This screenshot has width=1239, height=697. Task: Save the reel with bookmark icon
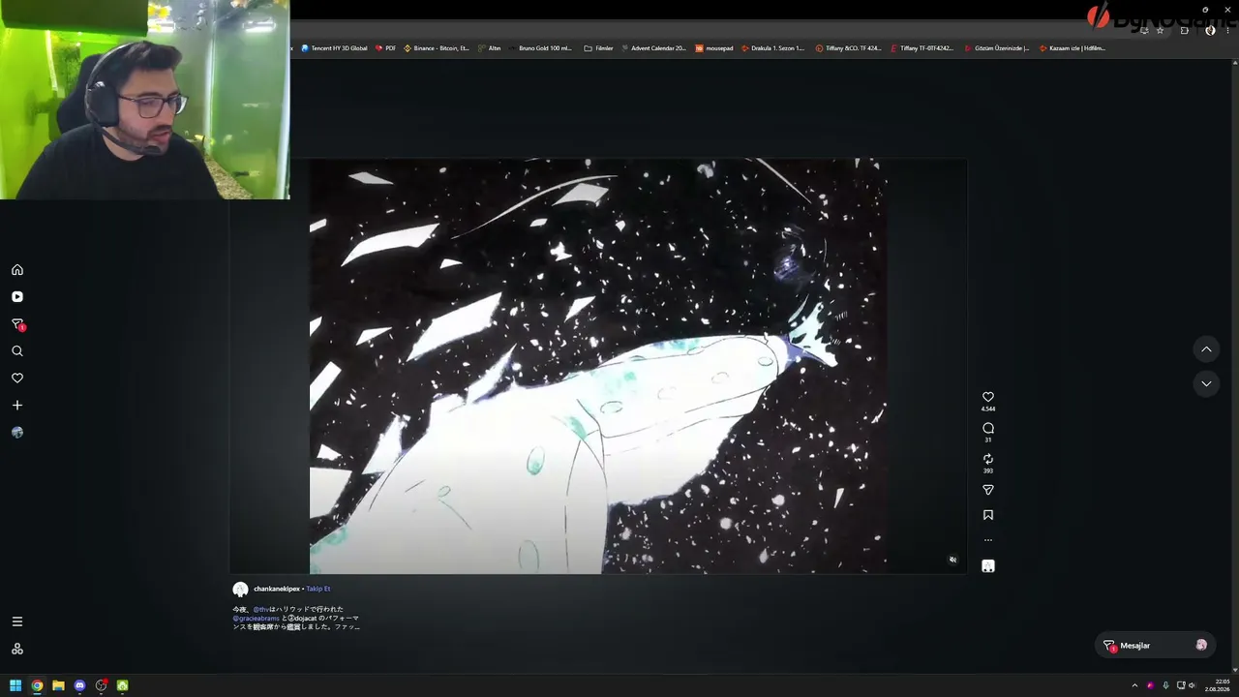click(x=988, y=515)
